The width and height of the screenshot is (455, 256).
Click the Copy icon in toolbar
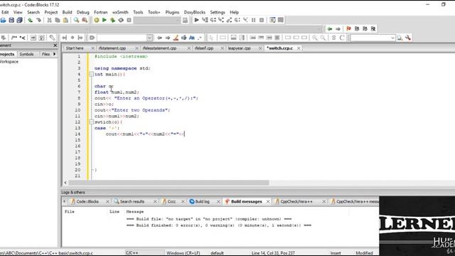click(58, 20)
